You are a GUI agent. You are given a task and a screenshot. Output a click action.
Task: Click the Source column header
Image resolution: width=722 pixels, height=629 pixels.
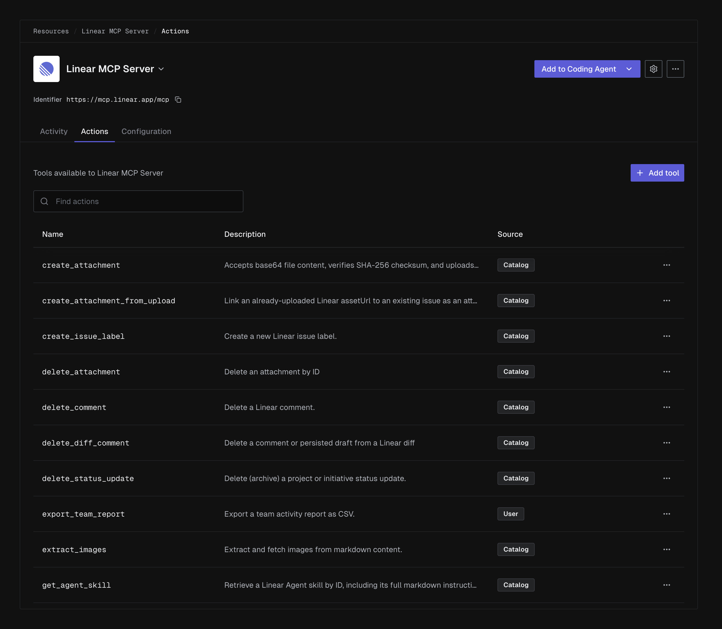click(510, 234)
